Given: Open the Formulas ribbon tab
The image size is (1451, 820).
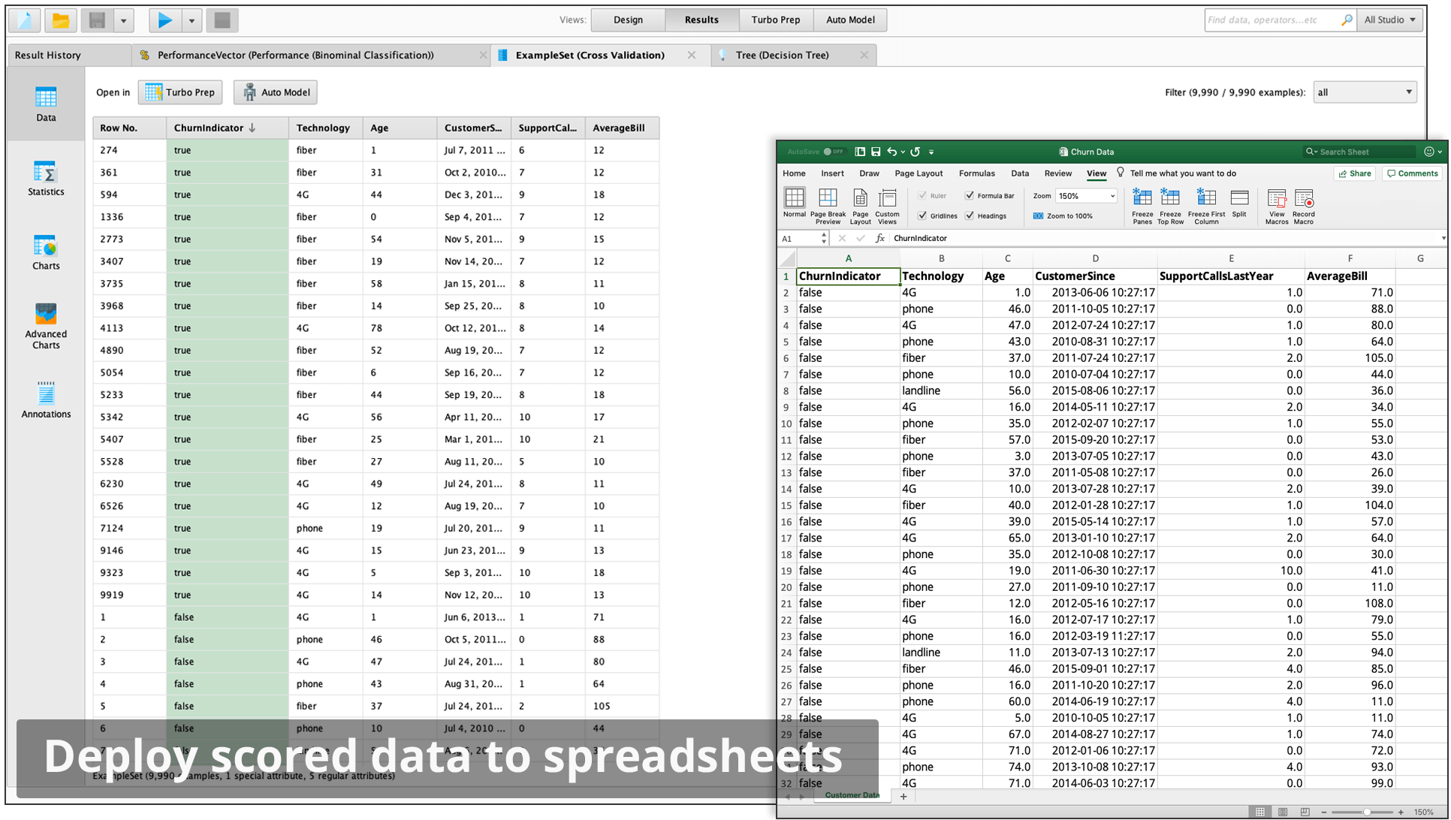Looking at the screenshot, I should coord(976,173).
